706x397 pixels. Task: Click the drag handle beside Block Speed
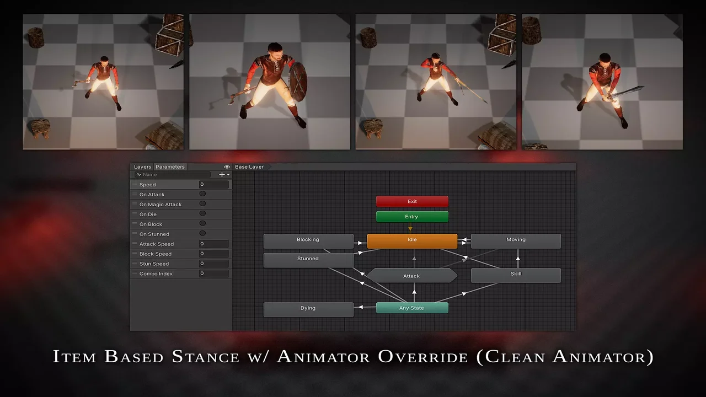click(x=134, y=254)
